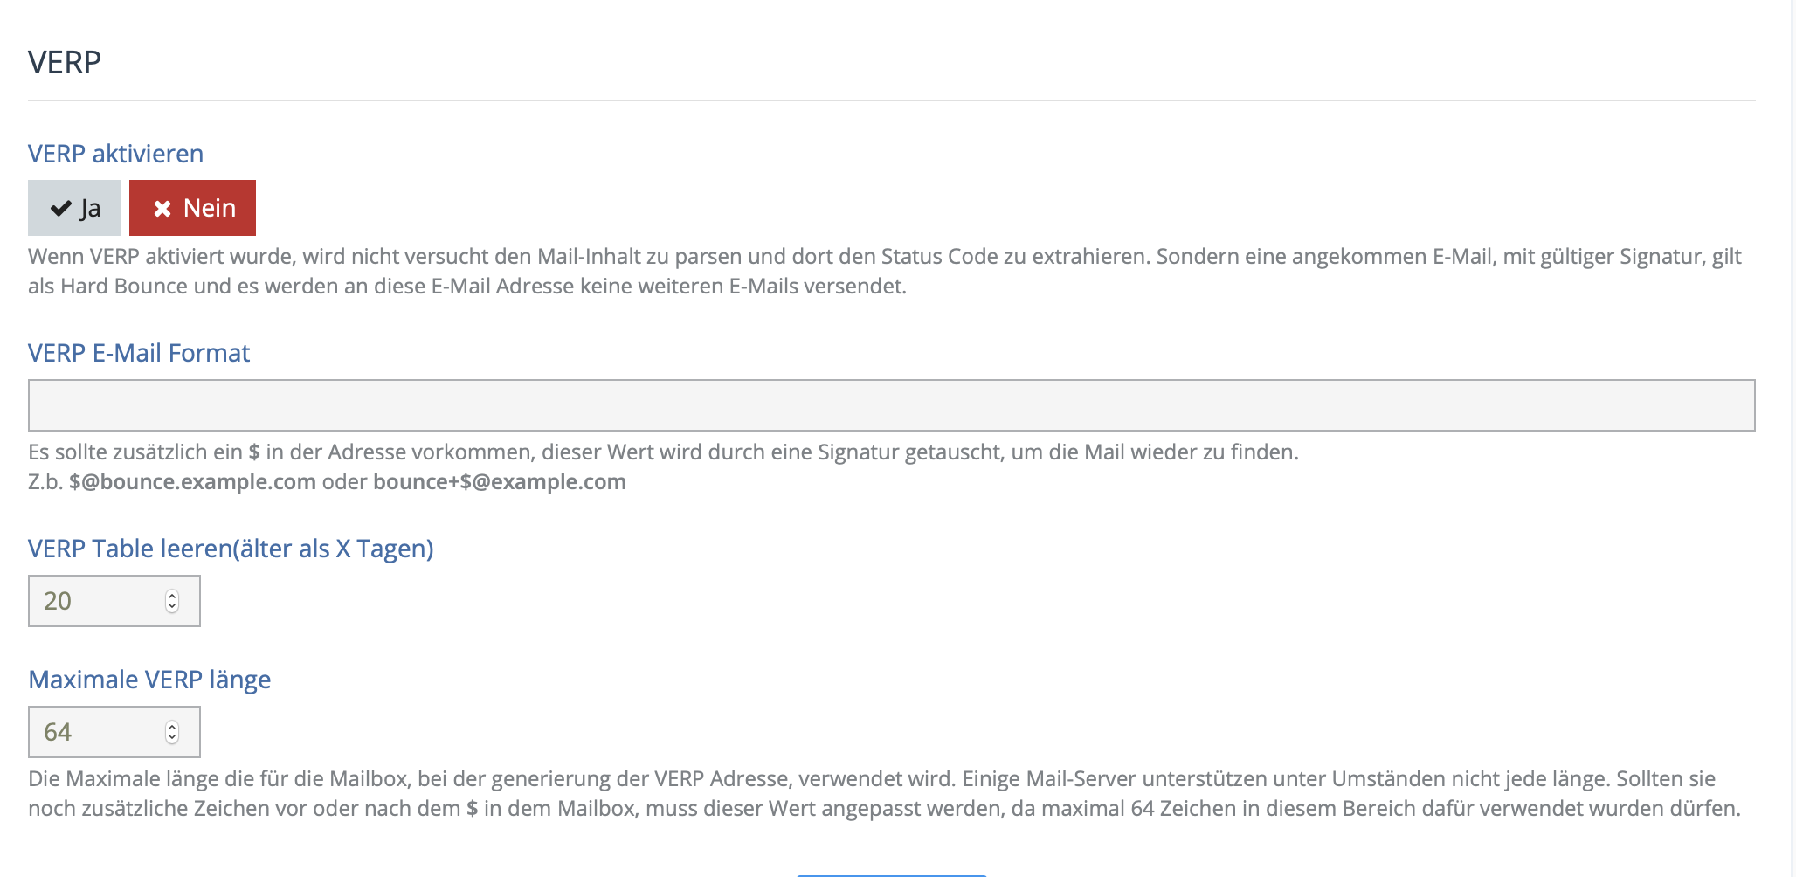Click the example address bounce+$@example.com

point(499,482)
